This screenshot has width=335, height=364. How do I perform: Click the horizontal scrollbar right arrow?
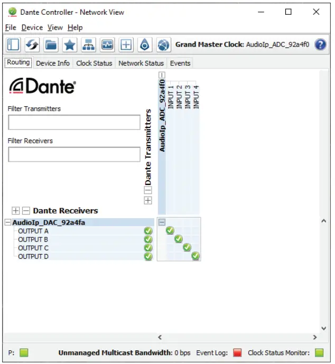(x=315, y=337)
